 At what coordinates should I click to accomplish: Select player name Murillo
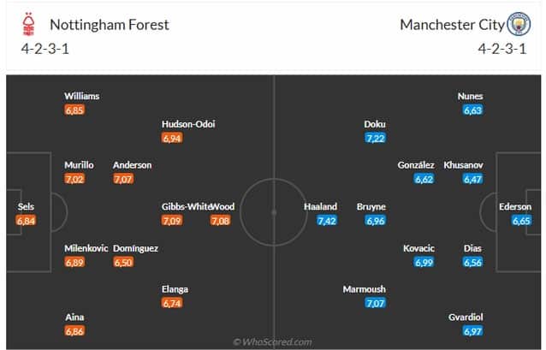[79, 165]
